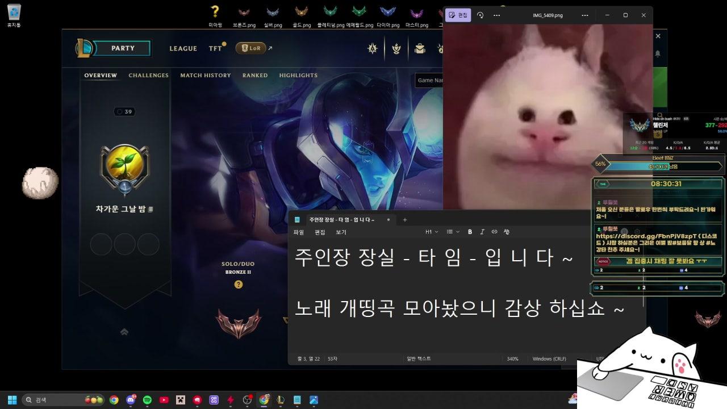Add a new tab in Notepad
The height and width of the screenshot is (409, 727).
[405, 220]
